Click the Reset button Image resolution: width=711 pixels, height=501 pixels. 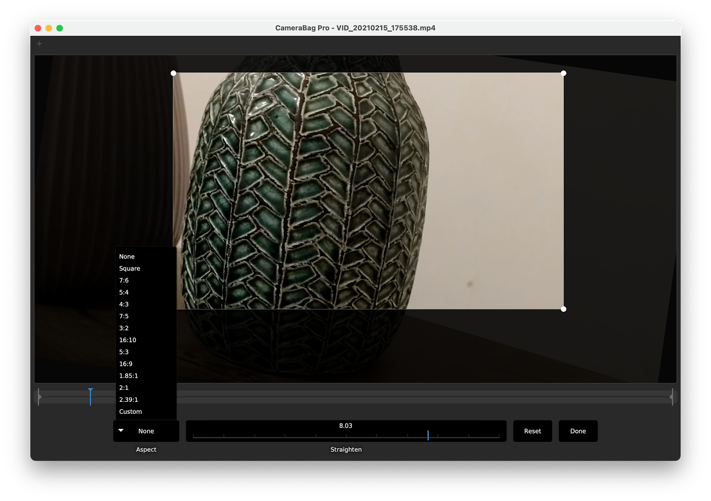[x=532, y=431]
